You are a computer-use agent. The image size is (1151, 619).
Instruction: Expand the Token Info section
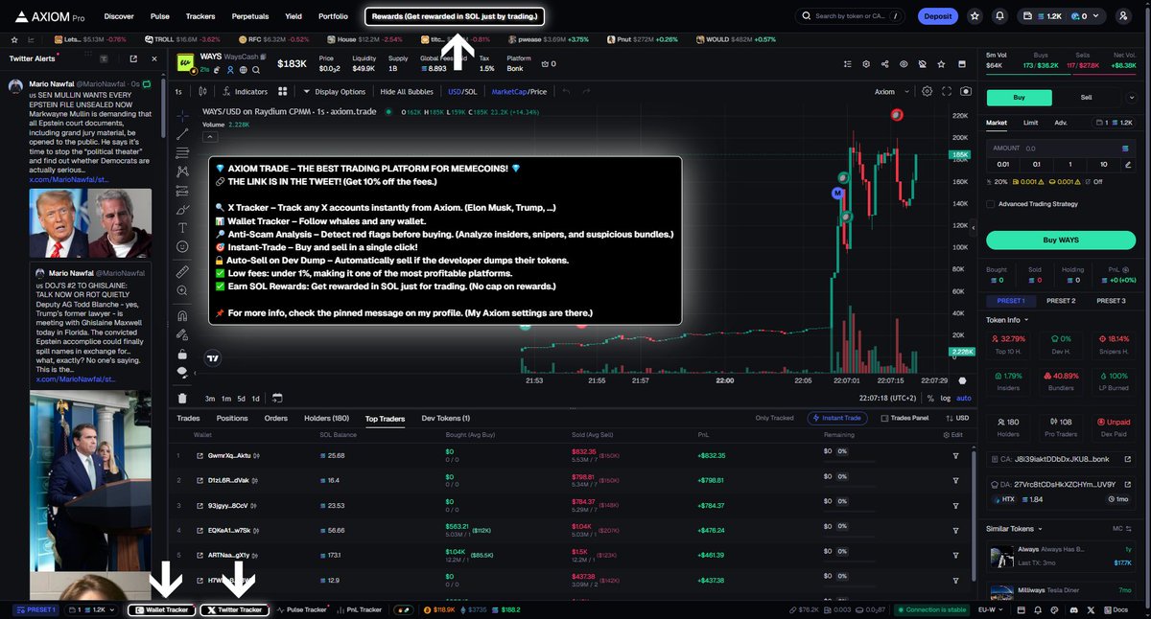[x=1007, y=320]
